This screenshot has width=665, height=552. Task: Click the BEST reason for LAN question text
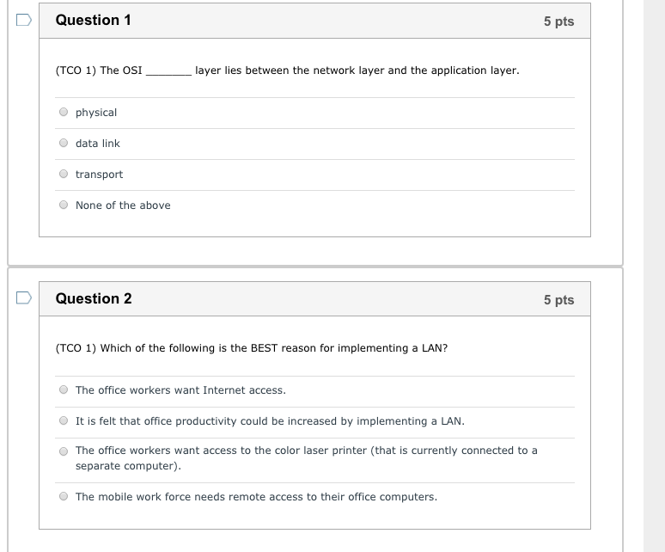click(252, 348)
